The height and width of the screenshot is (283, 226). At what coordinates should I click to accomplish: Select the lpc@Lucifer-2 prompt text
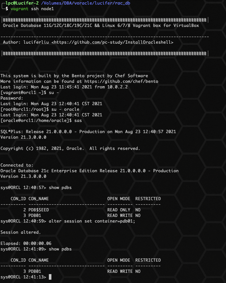(22, 3)
